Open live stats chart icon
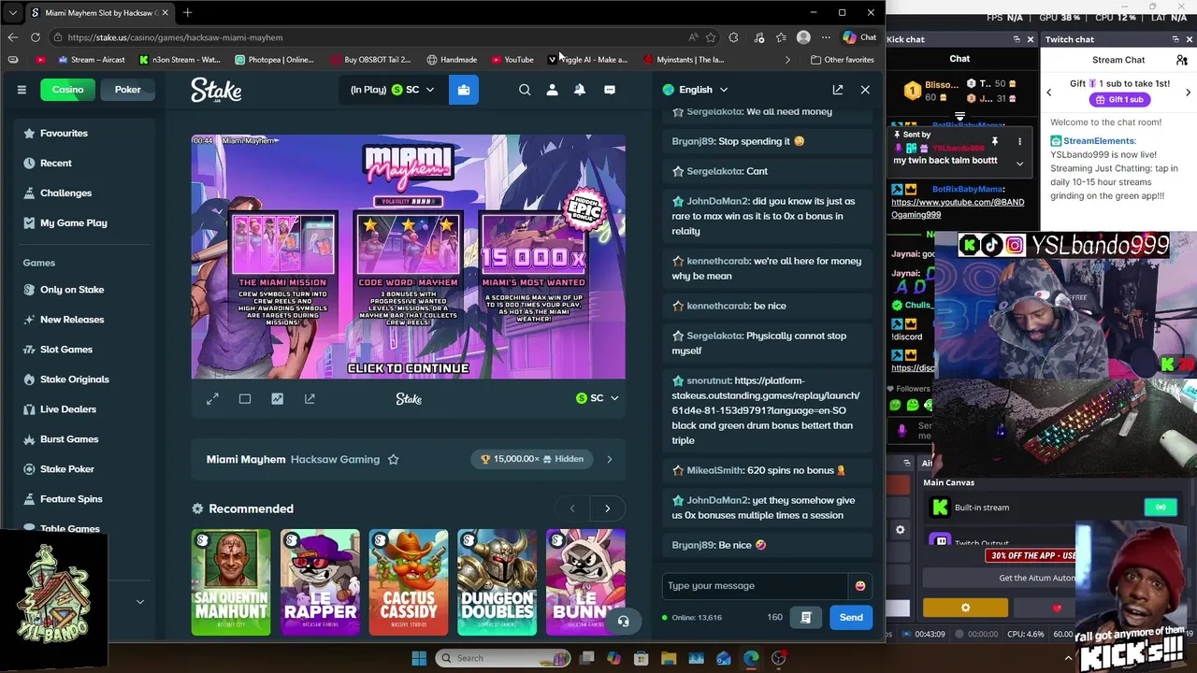1197x673 pixels. click(277, 399)
